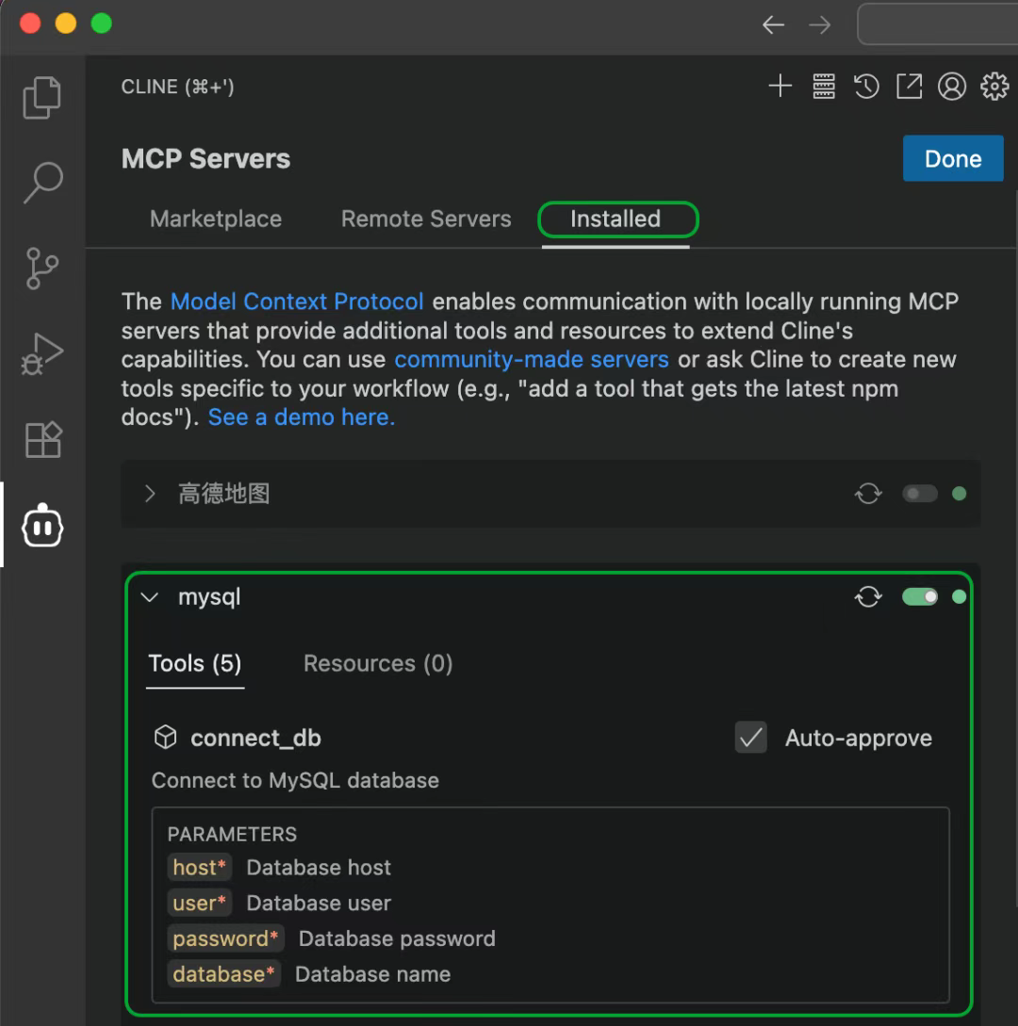Image resolution: width=1018 pixels, height=1026 pixels.
Task: Open the Model Context Protocol link
Action: tap(297, 301)
